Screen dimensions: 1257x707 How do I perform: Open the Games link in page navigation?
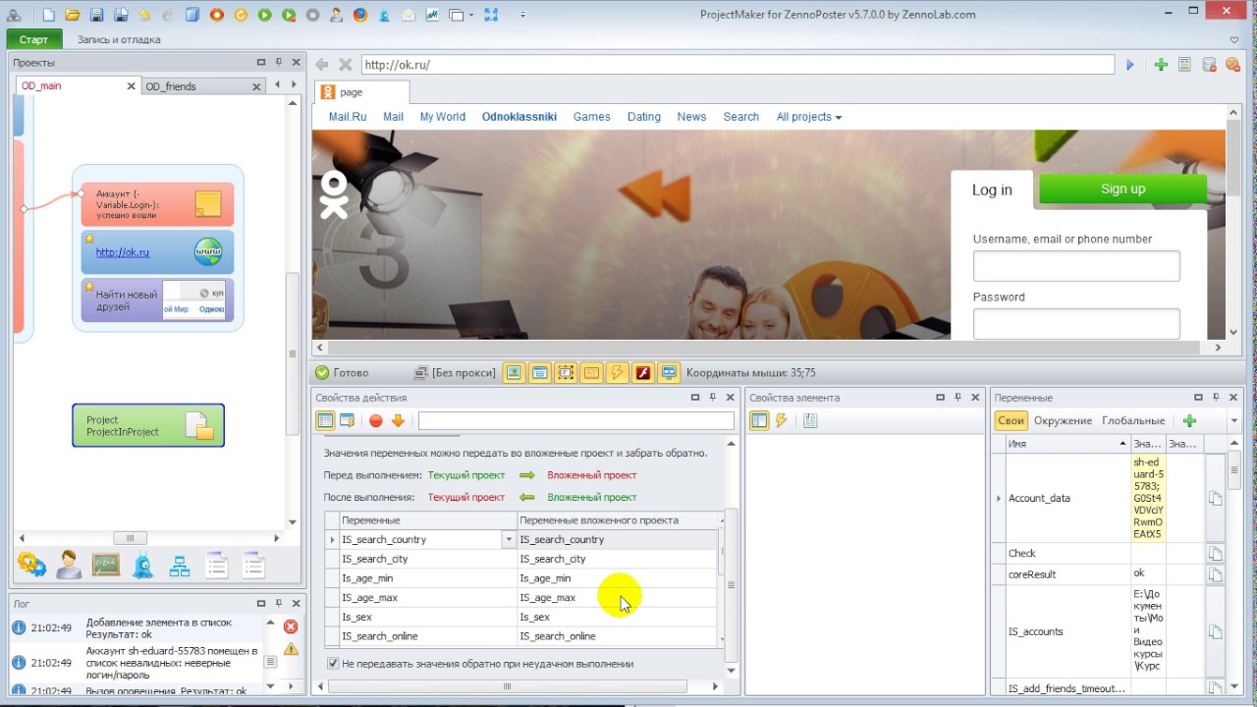pos(592,116)
